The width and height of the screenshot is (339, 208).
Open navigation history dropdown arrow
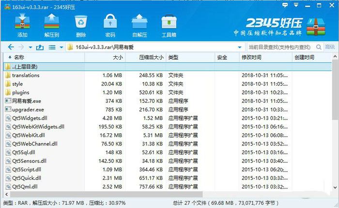tap(30, 47)
